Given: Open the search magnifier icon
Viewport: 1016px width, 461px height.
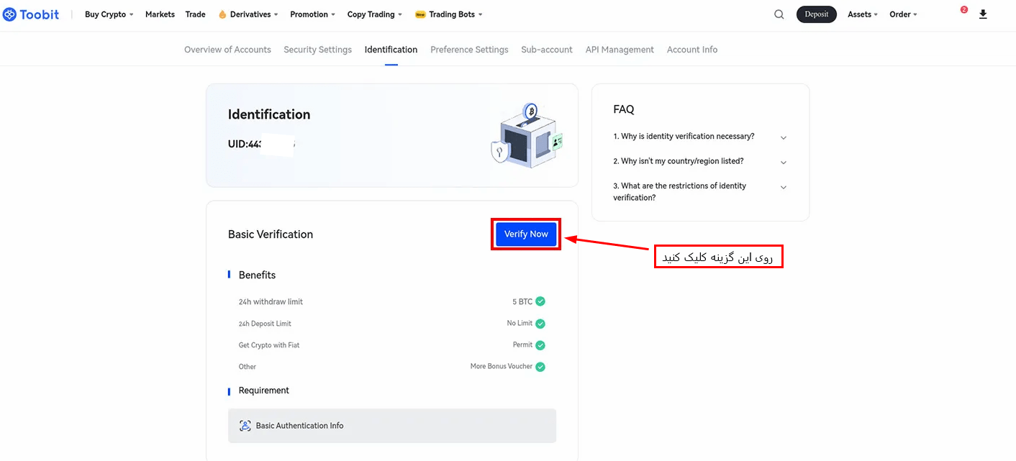Looking at the screenshot, I should coord(779,14).
